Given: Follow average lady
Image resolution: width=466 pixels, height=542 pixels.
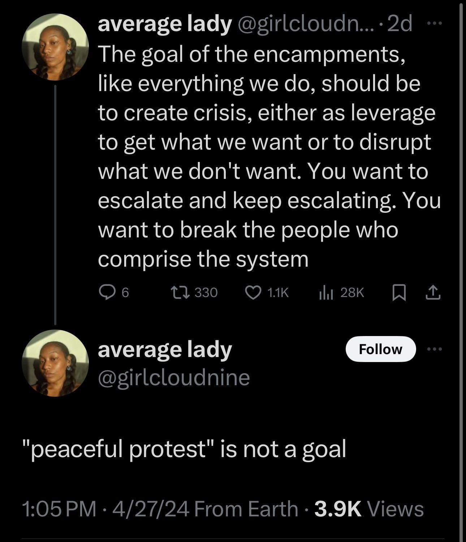Looking at the screenshot, I should pos(380,349).
